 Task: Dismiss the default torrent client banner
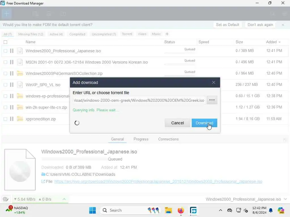pos(283,25)
